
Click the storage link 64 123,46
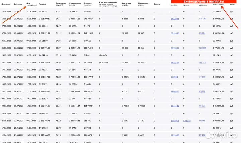pyautogui.click(x=175, y=19)
